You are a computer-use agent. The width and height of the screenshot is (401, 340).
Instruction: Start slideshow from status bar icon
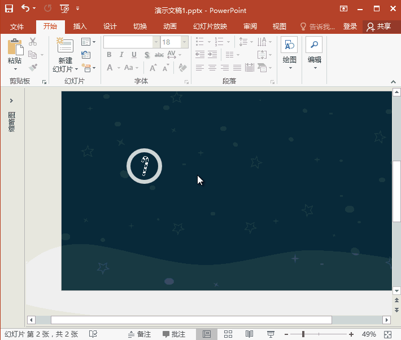(x=271, y=334)
